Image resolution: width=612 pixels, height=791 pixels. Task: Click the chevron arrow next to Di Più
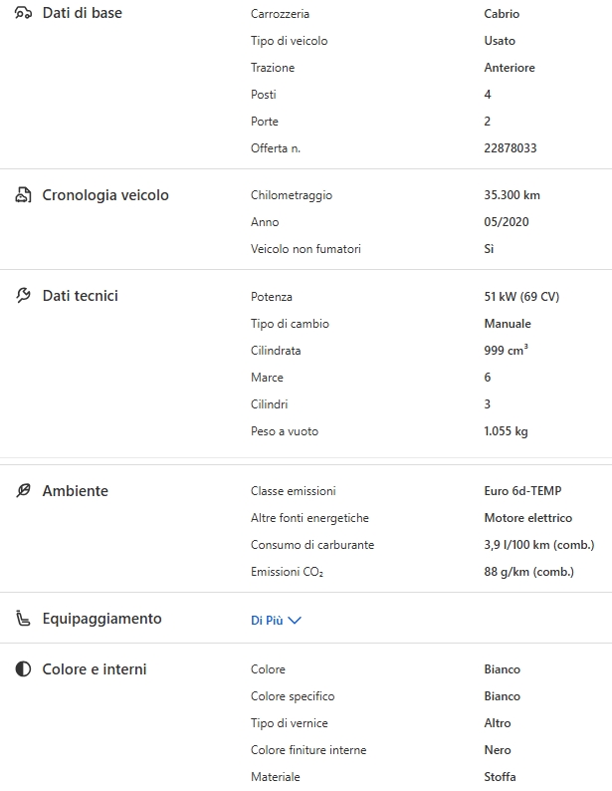[x=295, y=620]
